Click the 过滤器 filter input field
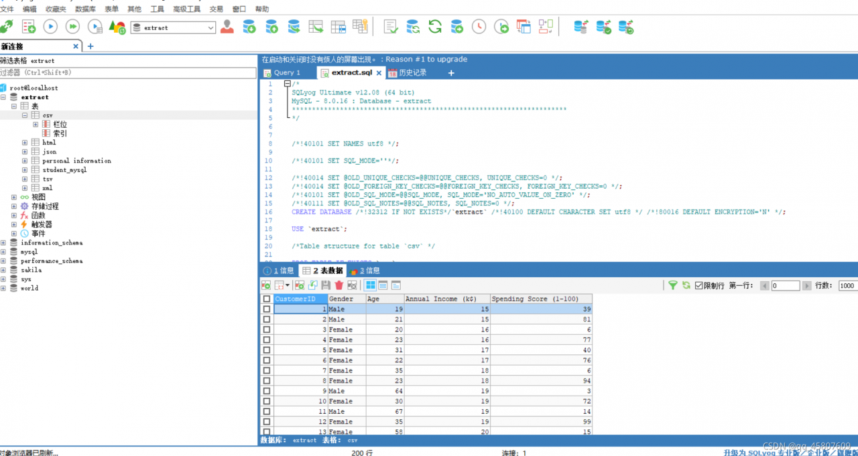Screen dimensions: 858x456 coord(127,72)
